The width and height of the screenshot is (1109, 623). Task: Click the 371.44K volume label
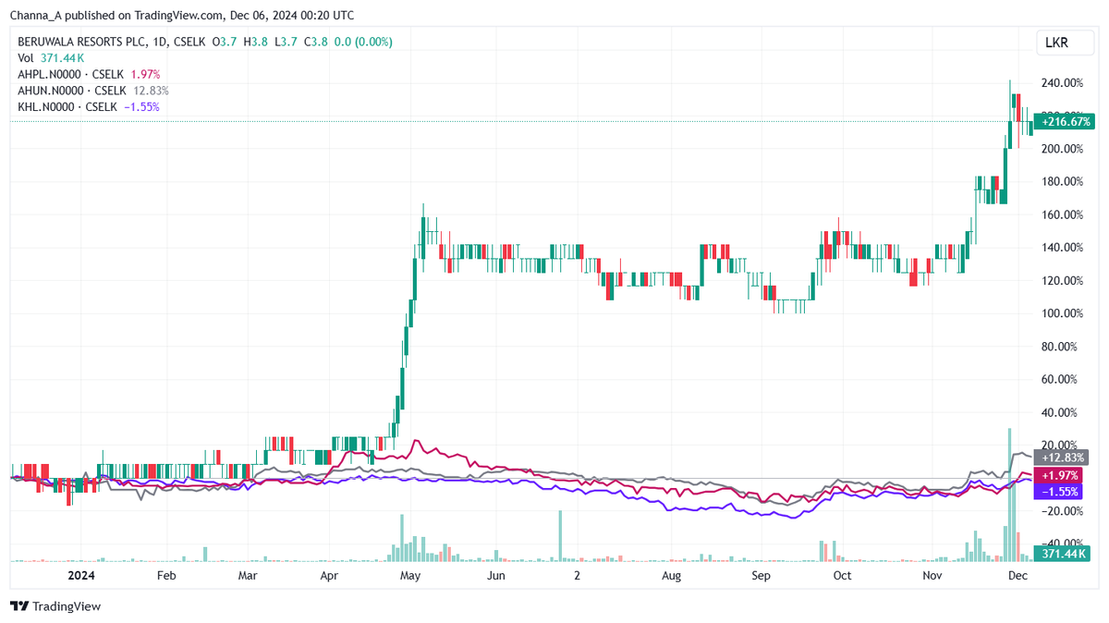click(x=1061, y=553)
